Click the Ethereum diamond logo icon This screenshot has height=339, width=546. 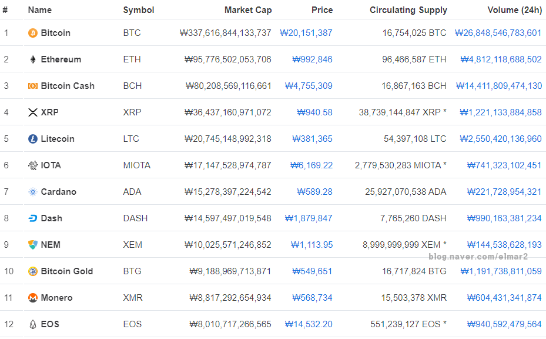pos(33,59)
